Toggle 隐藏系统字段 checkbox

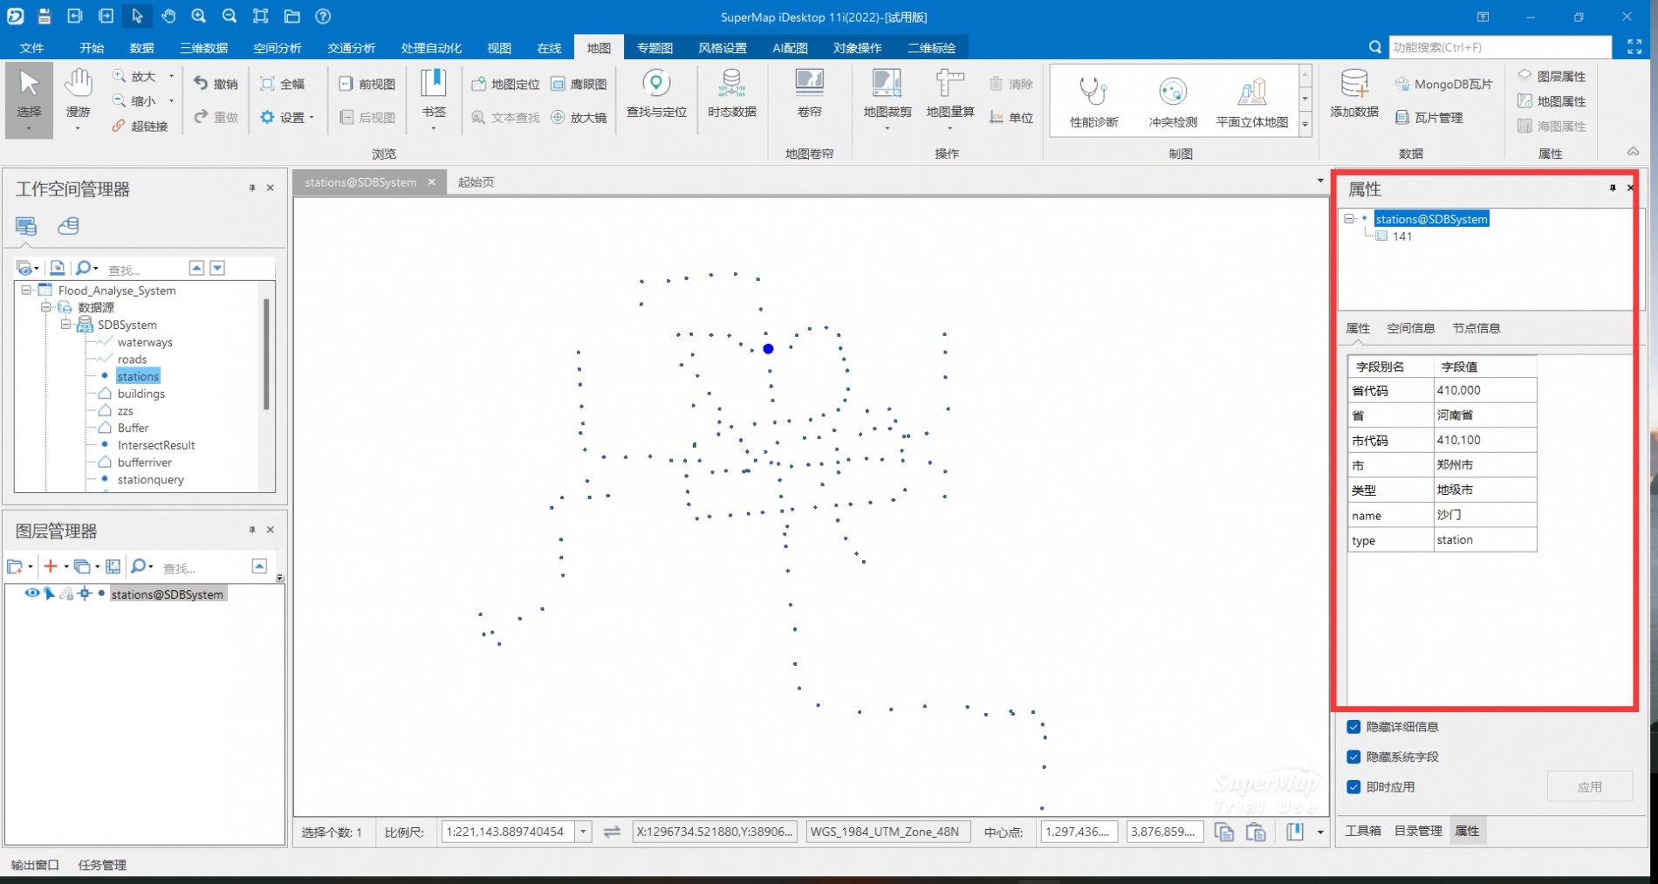(1353, 757)
